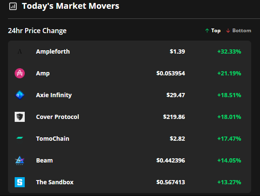Click Amp price $0.053954
The width and height of the screenshot is (260, 196).
coord(171,73)
